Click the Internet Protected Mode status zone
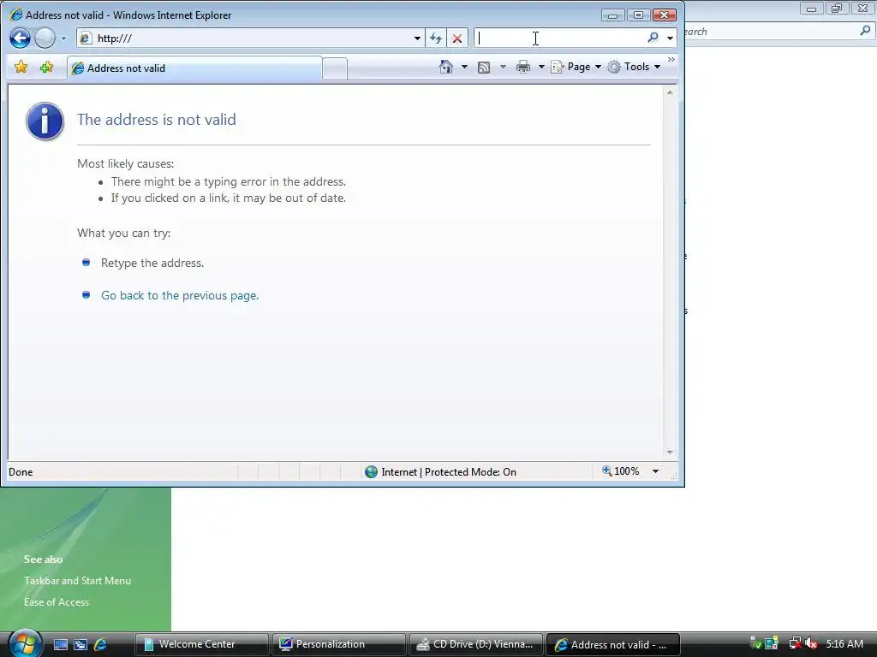This screenshot has height=657, width=877. 441,472
